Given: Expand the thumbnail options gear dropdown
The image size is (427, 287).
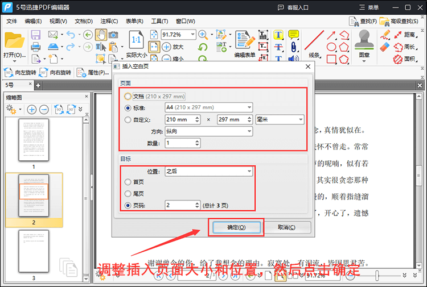Looking at the screenshot, I should (20, 110).
